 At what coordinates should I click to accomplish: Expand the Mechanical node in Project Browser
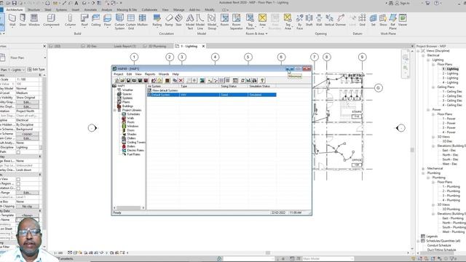423,168
